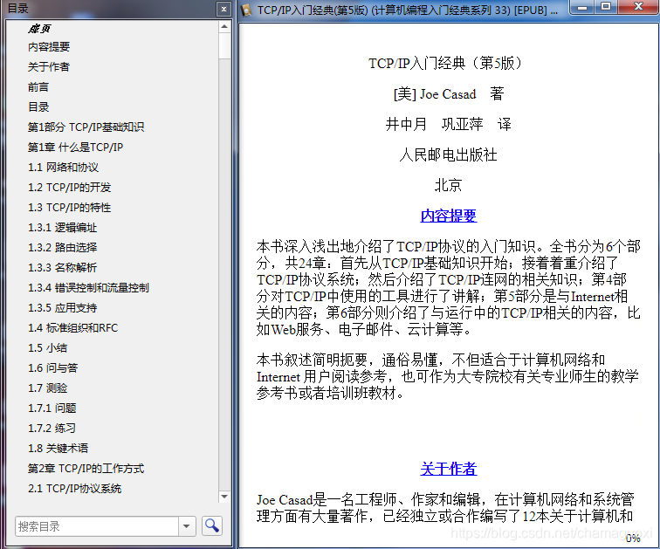
Task: Focus the 搜索目录 search input field
Action: click(97, 526)
